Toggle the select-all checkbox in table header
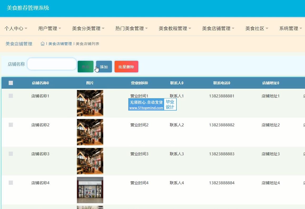The height and width of the screenshot is (209, 305). tap(11, 83)
